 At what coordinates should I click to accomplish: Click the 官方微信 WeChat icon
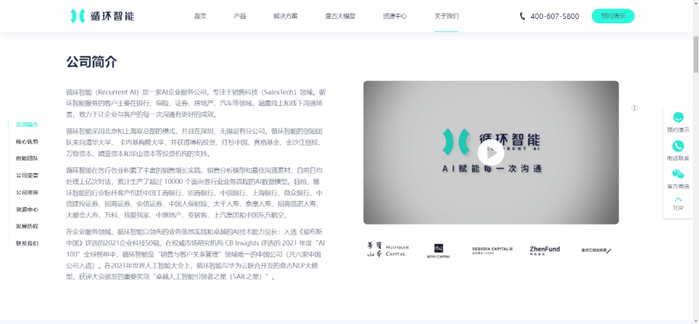pyautogui.click(x=678, y=174)
